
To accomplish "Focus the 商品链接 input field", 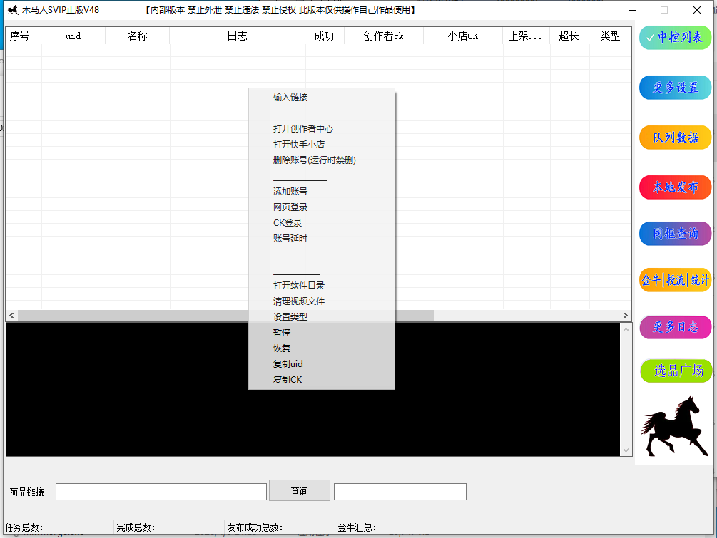I will [x=161, y=492].
